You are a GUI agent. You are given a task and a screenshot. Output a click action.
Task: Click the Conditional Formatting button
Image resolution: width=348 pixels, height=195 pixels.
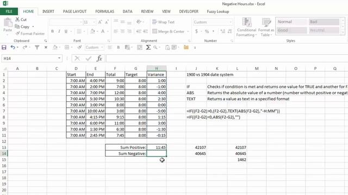coord(246,27)
